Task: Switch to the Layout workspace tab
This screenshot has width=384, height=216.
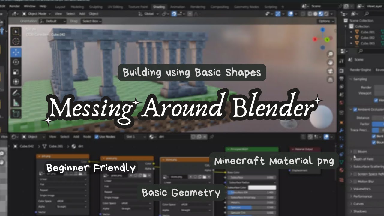Action: click(x=60, y=7)
